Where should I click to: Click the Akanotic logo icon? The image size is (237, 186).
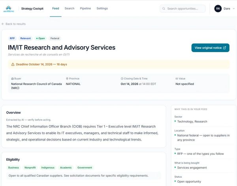click(x=9, y=9)
